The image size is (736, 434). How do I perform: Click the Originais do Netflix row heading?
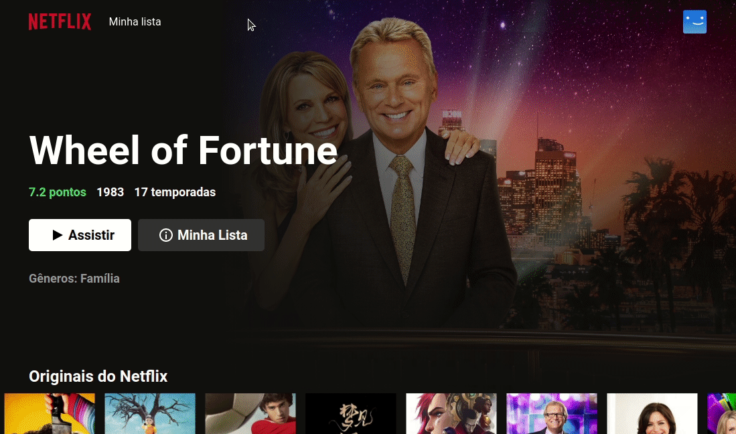98,376
